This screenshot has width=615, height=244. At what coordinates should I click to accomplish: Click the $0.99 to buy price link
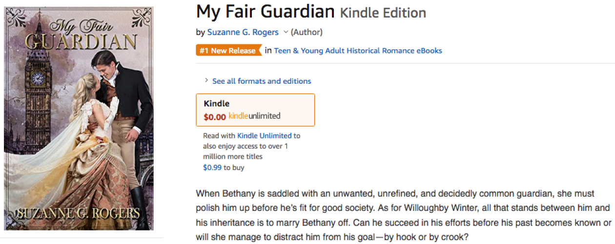pyautogui.click(x=212, y=168)
